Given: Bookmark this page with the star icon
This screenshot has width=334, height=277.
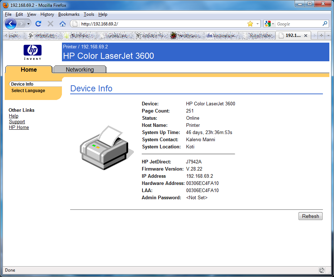Looking at the screenshot, I should point(250,24).
